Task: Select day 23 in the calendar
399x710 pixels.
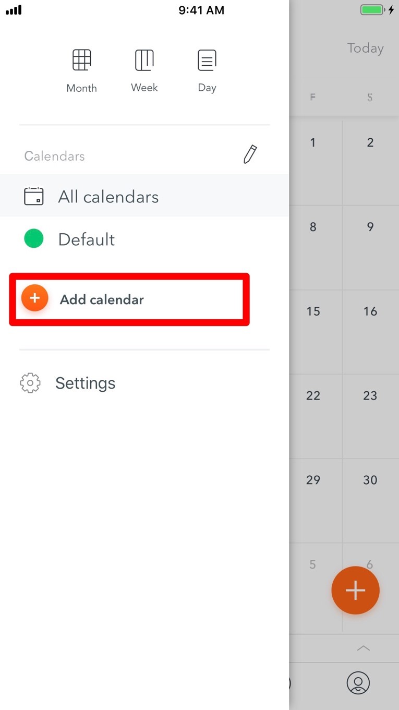Action: coord(370,395)
